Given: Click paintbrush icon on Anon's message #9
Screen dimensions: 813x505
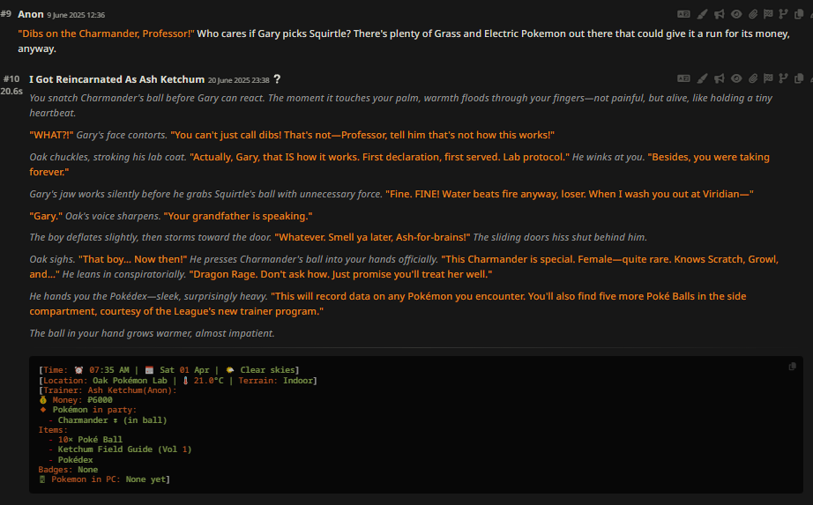Looking at the screenshot, I should click(x=702, y=14).
